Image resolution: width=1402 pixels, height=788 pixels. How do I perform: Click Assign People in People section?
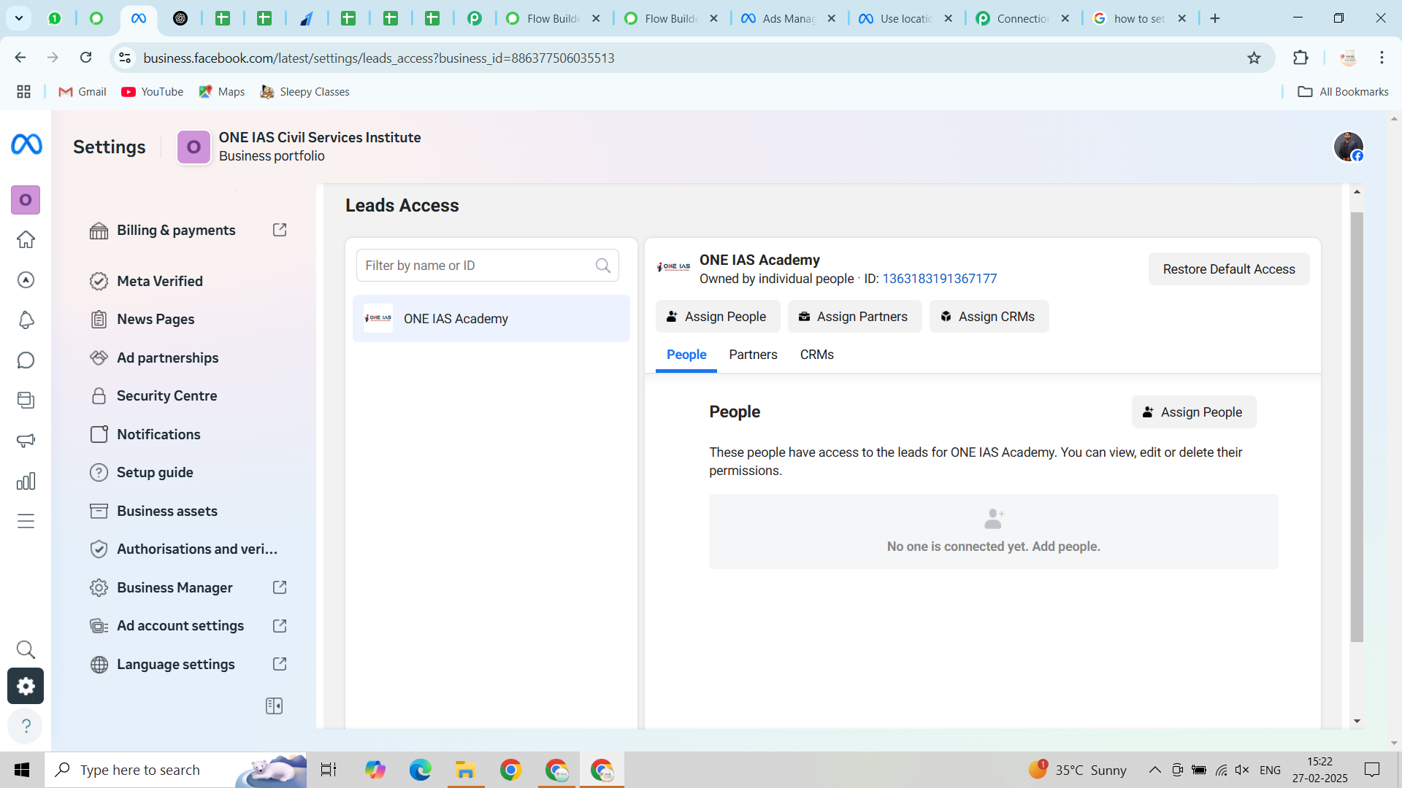[1194, 412]
